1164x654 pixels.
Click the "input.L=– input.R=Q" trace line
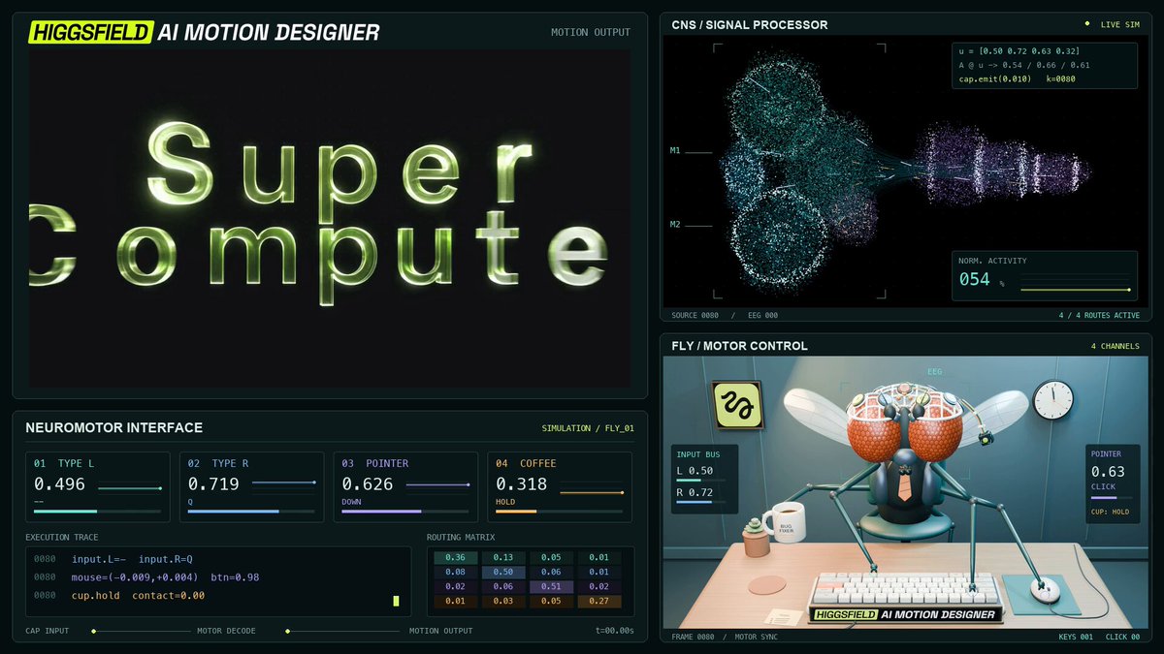(x=132, y=559)
